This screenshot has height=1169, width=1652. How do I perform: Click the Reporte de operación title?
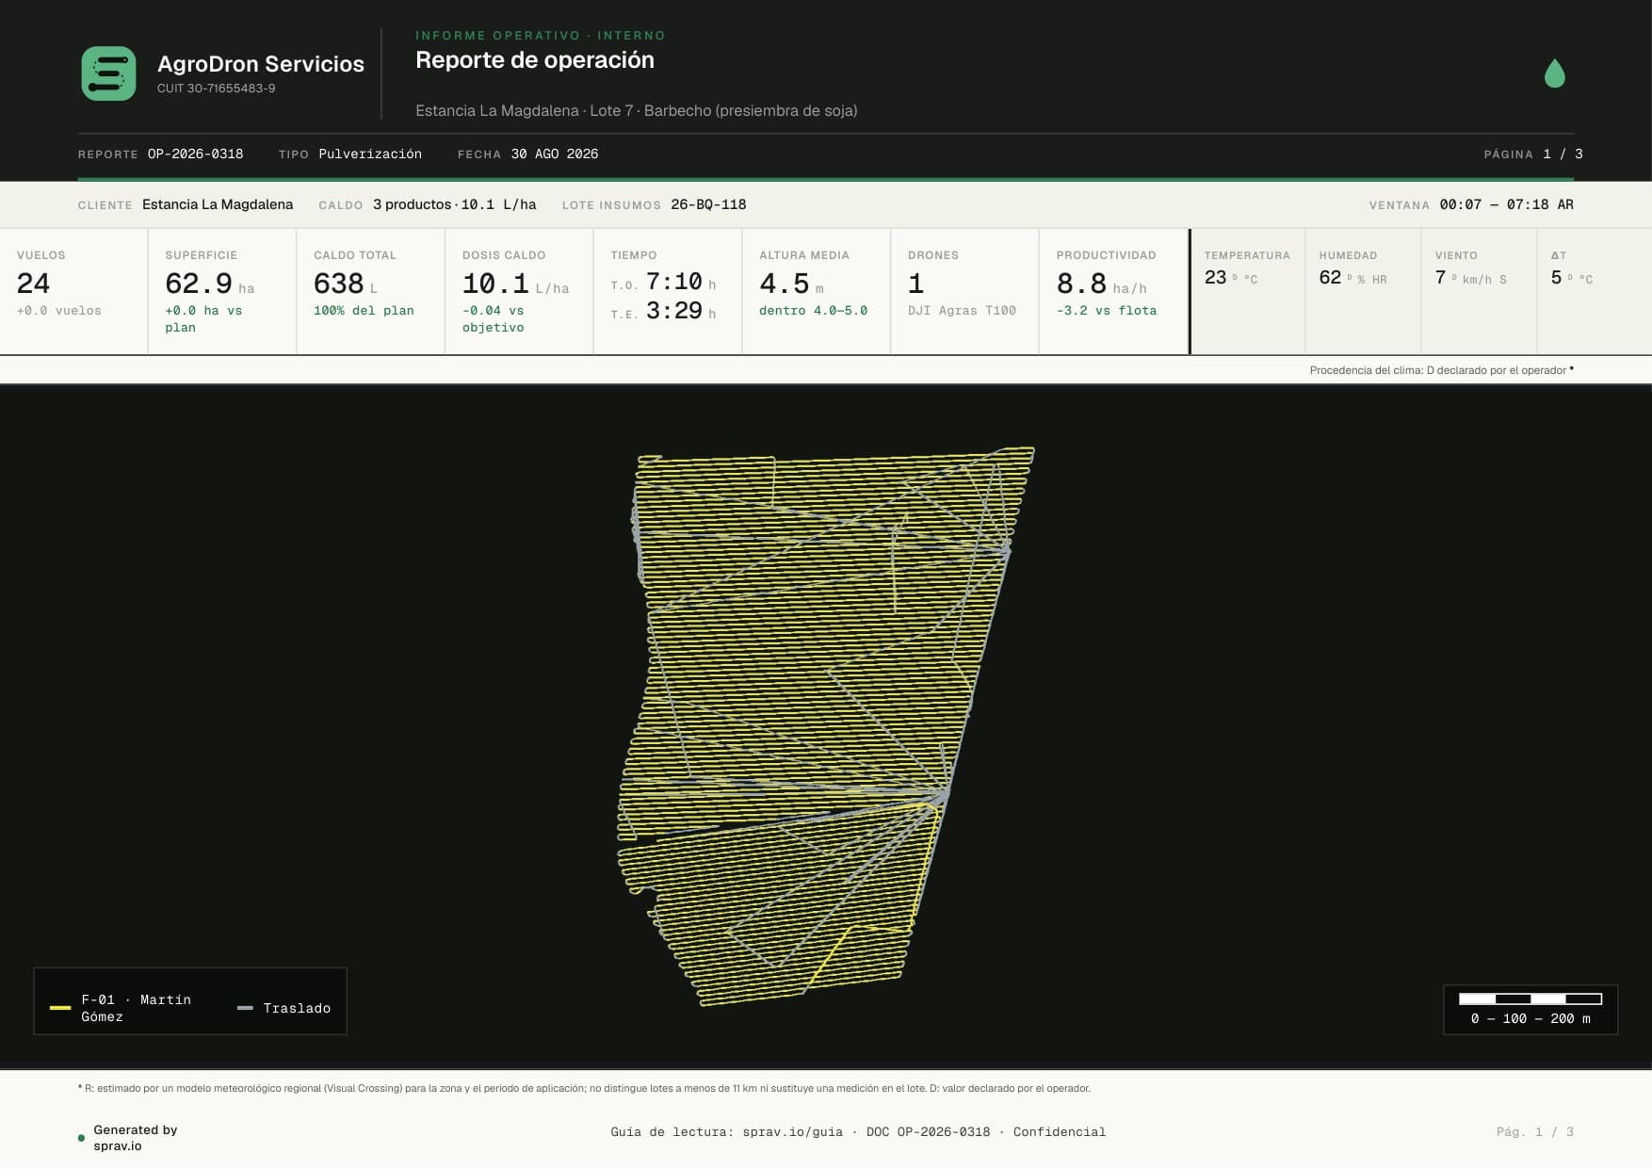click(535, 60)
